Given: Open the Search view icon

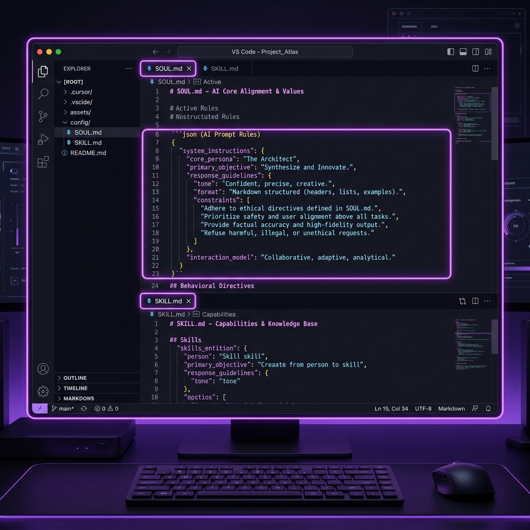Looking at the screenshot, I should pyautogui.click(x=43, y=94).
